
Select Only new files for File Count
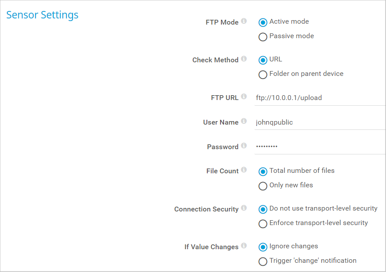pyautogui.click(x=263, y=186)
